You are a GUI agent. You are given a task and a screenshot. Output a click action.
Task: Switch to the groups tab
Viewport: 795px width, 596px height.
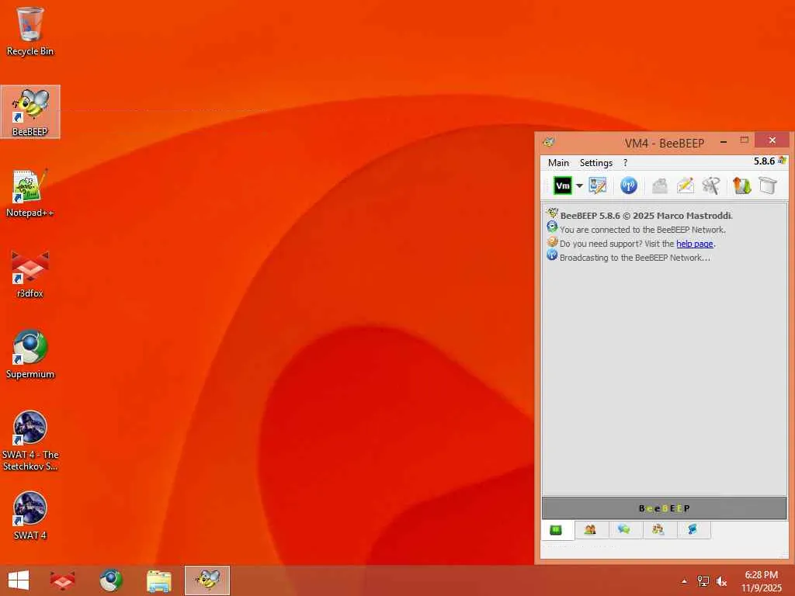[x=658, y=529]
